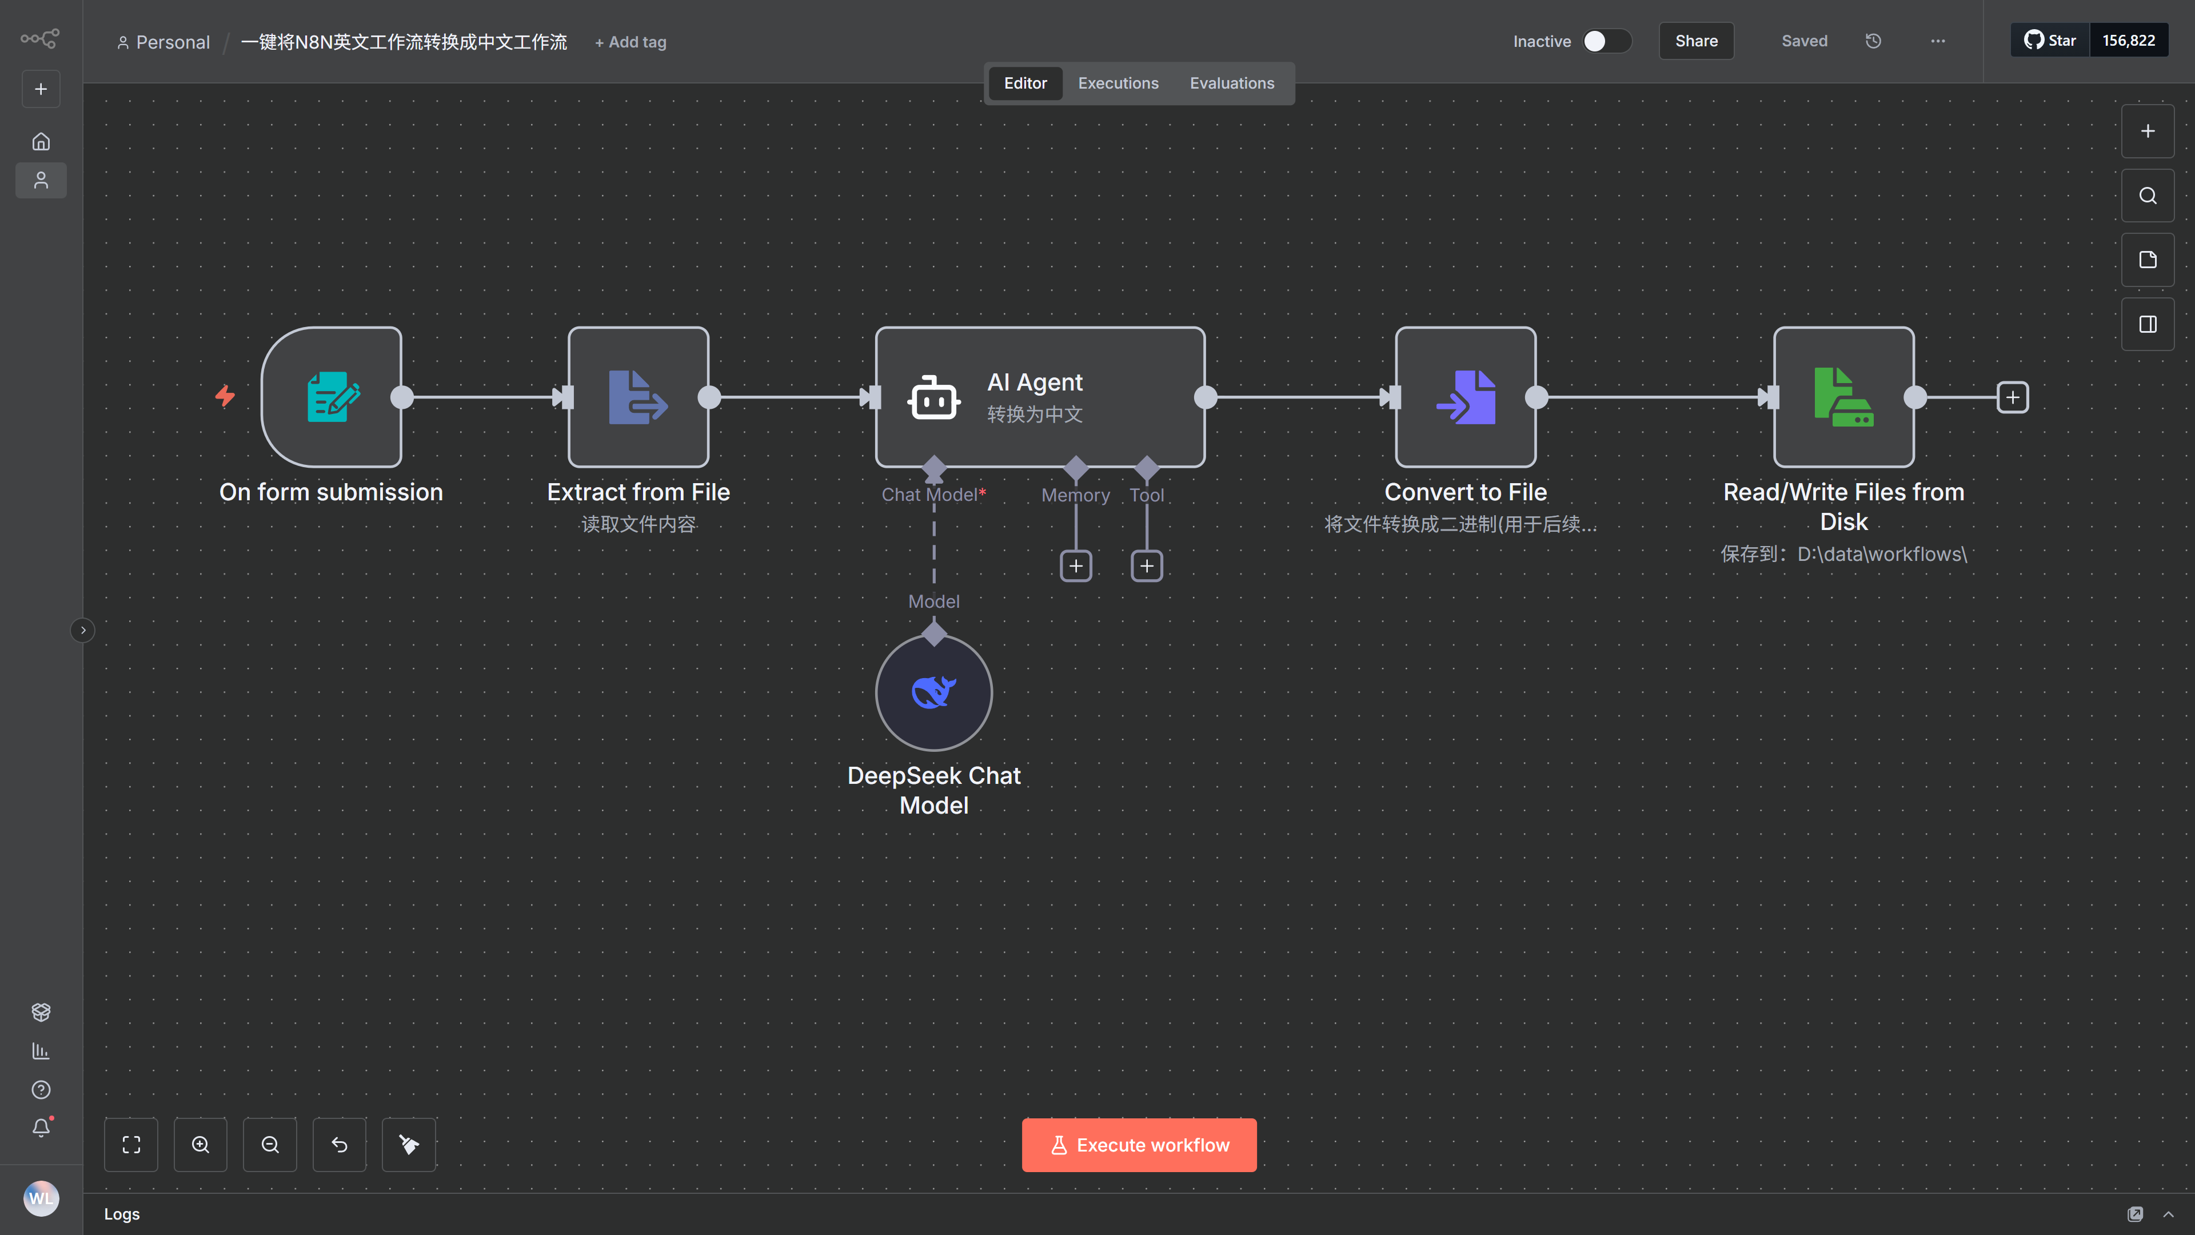Add a Memory sub-node via plus
The image size is (2195, 1235).
click(1076, 566)
